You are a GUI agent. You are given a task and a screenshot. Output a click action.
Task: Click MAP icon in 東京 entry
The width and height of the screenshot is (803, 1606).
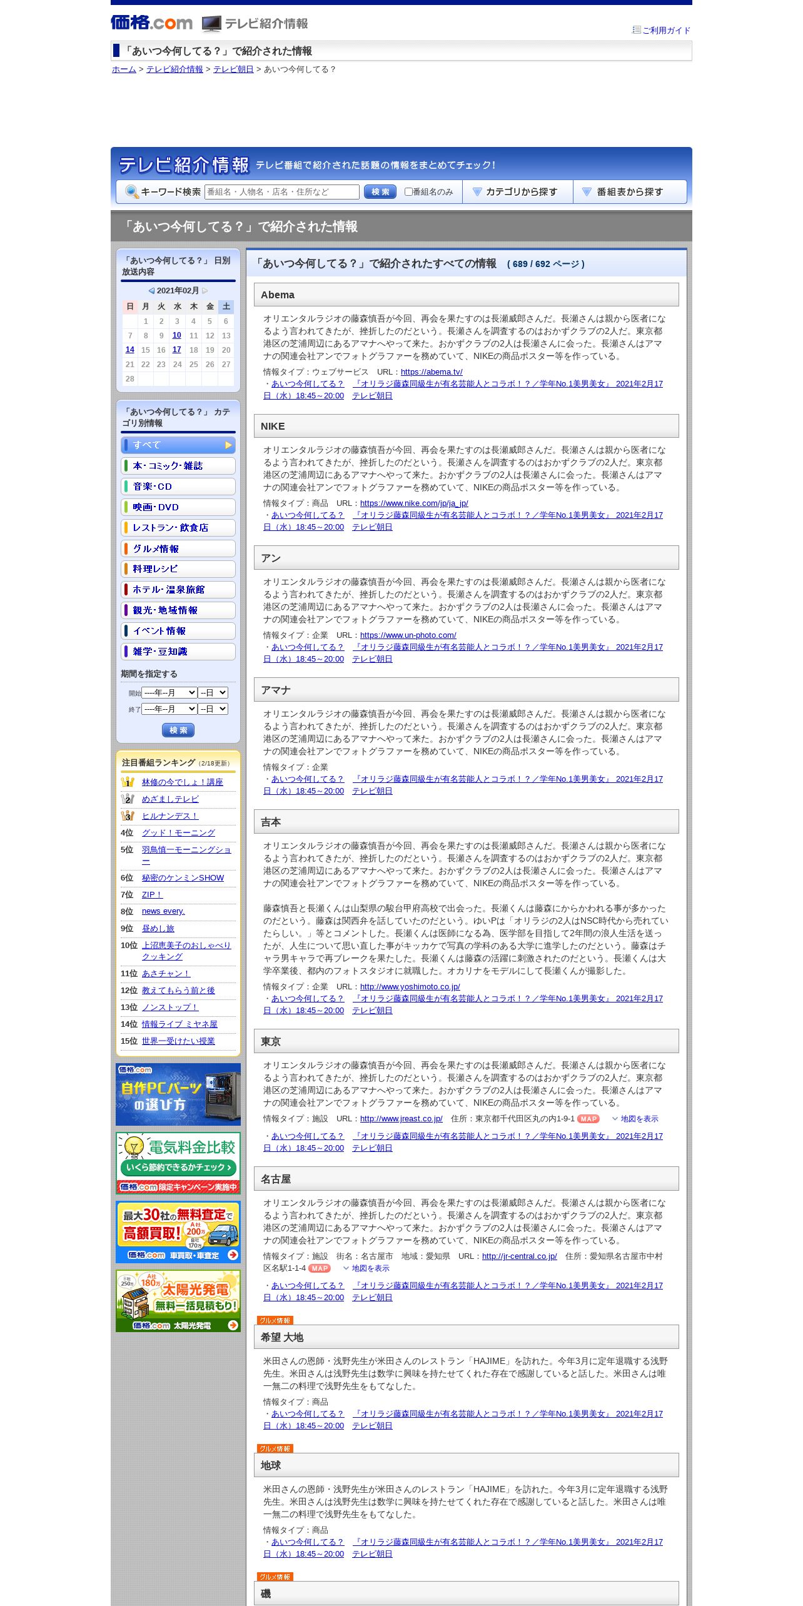[x=588, y=1119]
